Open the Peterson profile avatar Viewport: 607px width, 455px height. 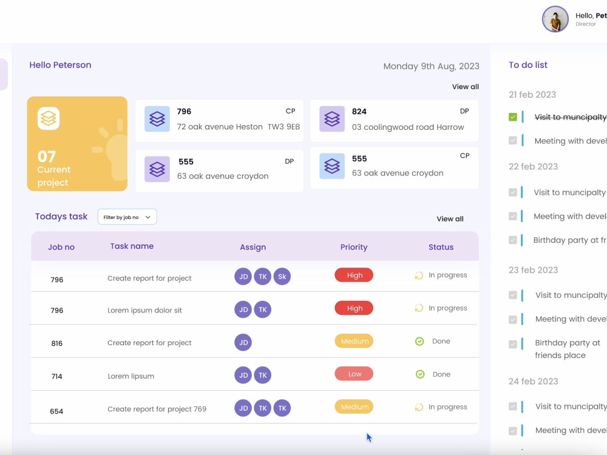pyautogui.click(x=555, y=19)
